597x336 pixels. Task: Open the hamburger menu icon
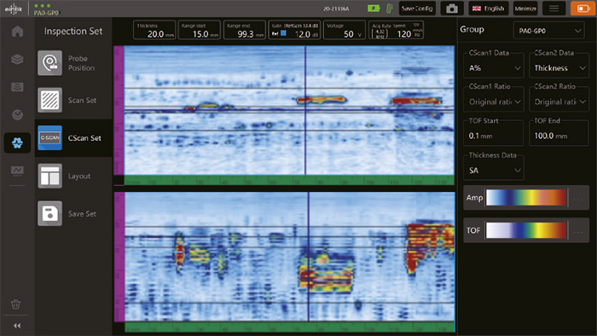(x=554, y=9)
